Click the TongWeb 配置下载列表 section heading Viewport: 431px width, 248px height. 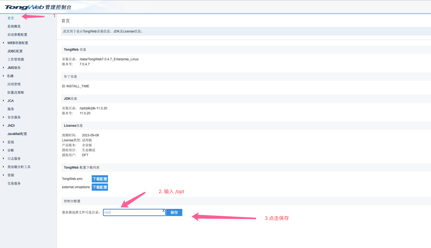click(82, 168)
